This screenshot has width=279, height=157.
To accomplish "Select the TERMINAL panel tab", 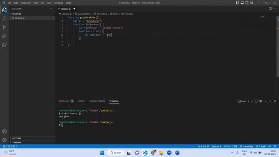I will 114,101.
